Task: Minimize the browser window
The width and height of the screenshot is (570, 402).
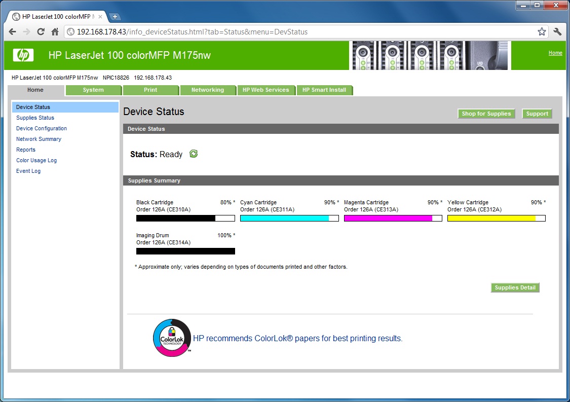Action: [x=523, y=5]
